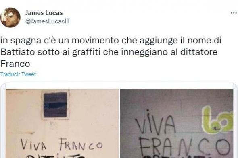The width and height of the screenshot is (238, 158).
Task: Click the handwritten FRANCO in the left photo
Action: coord(81,144)
